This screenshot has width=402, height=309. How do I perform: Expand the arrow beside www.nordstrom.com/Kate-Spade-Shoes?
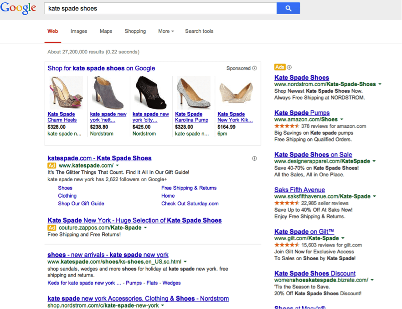click(x=380, y=84)
